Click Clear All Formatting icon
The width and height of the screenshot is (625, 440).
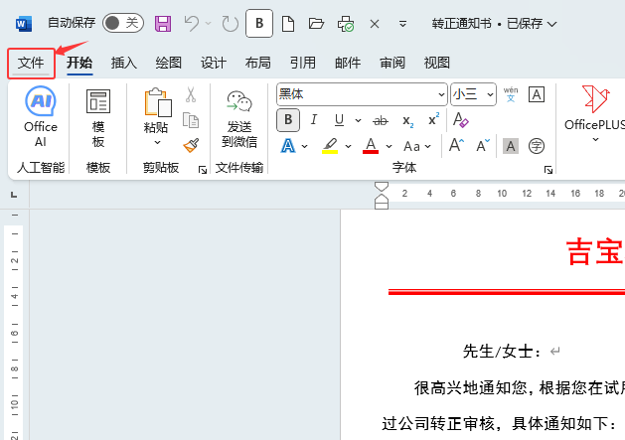coord(461,120)
